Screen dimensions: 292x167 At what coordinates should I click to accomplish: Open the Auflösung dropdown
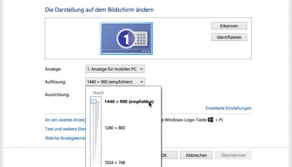[115, 82]
